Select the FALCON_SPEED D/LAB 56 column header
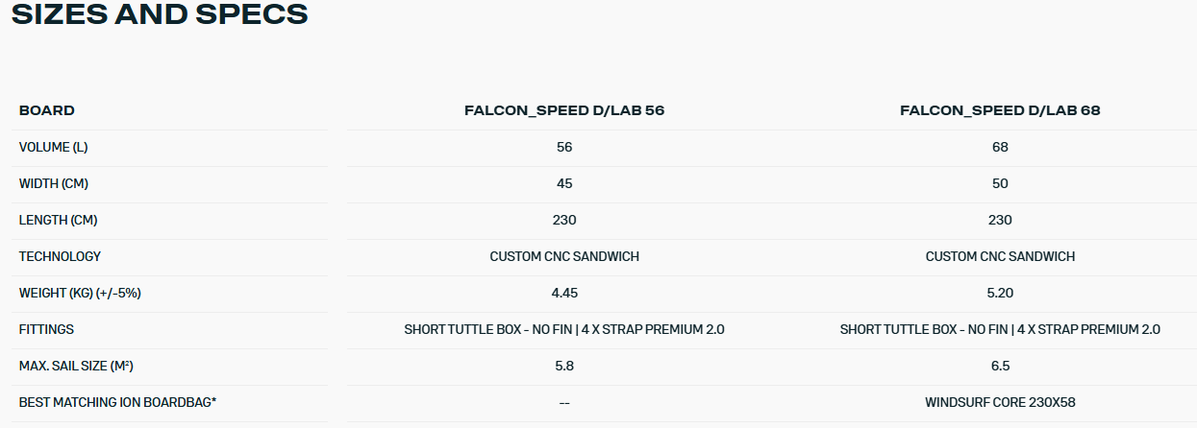The width and height of the screenshot is (1197, 428). point(564,110)
